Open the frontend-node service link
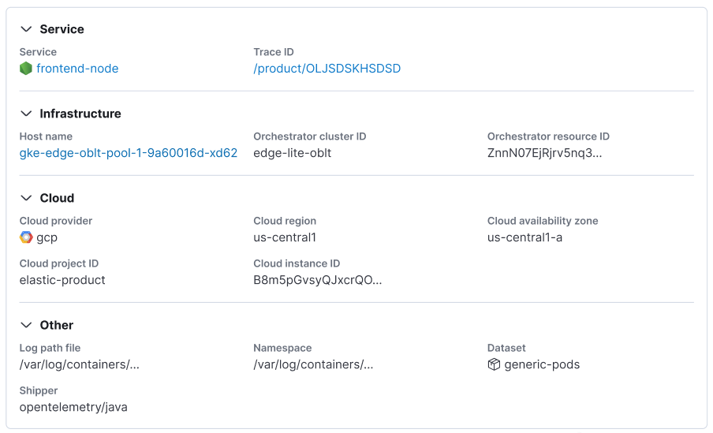 tap(77, 69)
